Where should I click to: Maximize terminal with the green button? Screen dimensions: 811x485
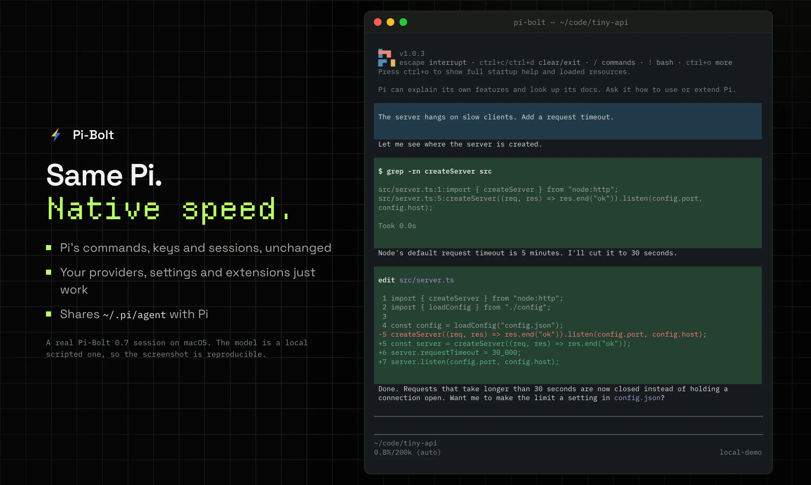click(x=403, y=22)
